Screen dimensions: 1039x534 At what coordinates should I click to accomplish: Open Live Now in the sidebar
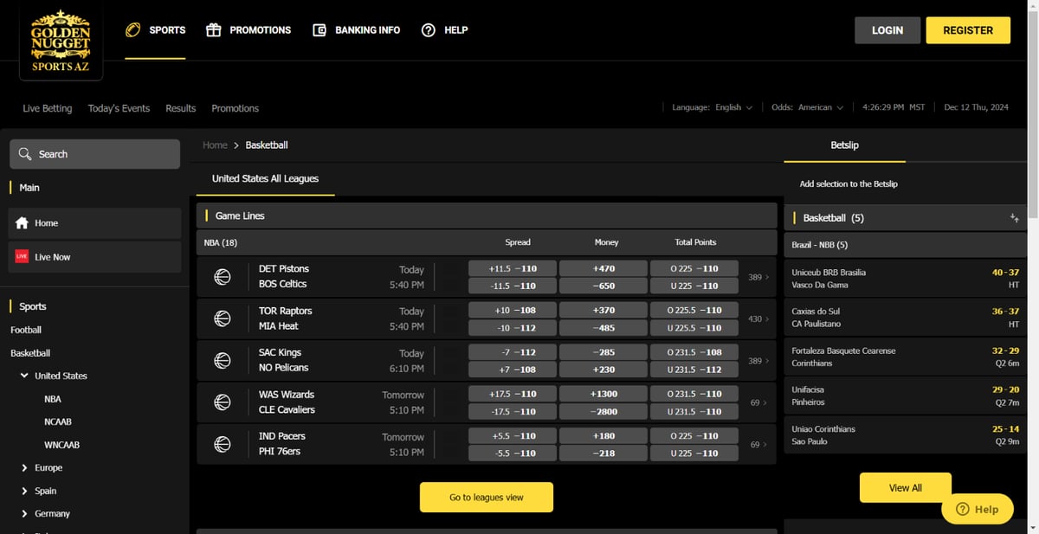94,257
